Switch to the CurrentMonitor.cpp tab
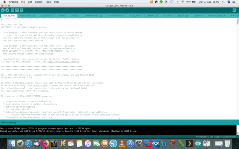This screenshot has height=149, width=239. coord(93,16)
